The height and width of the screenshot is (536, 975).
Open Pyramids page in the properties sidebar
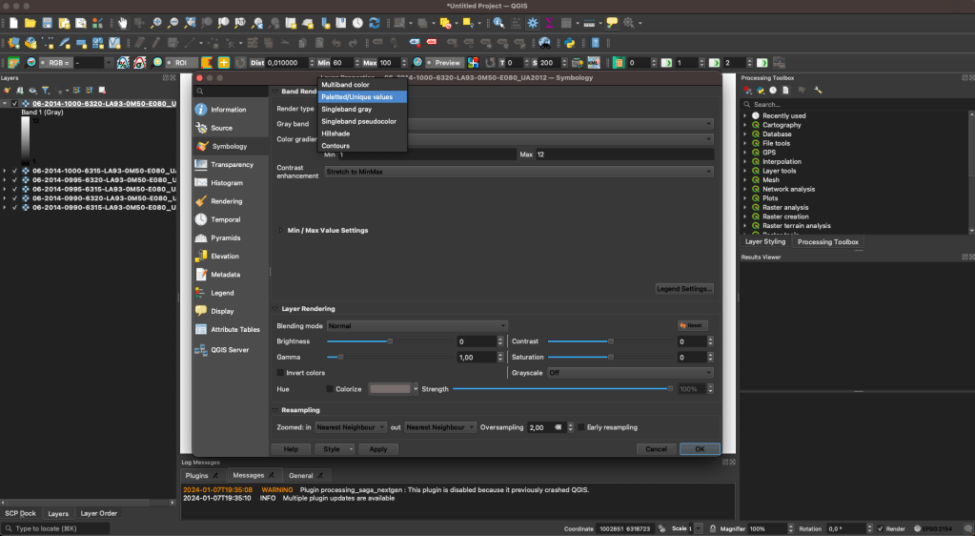pyautogui.click(x=225, y=238)
